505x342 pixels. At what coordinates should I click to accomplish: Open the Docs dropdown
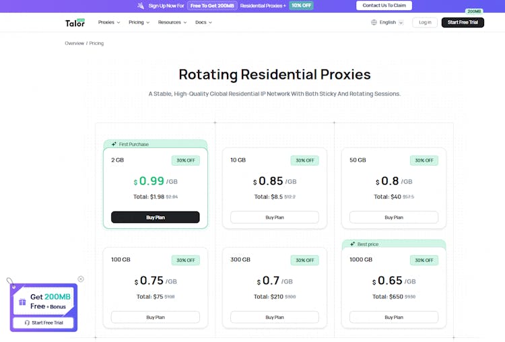click(203, 22)
